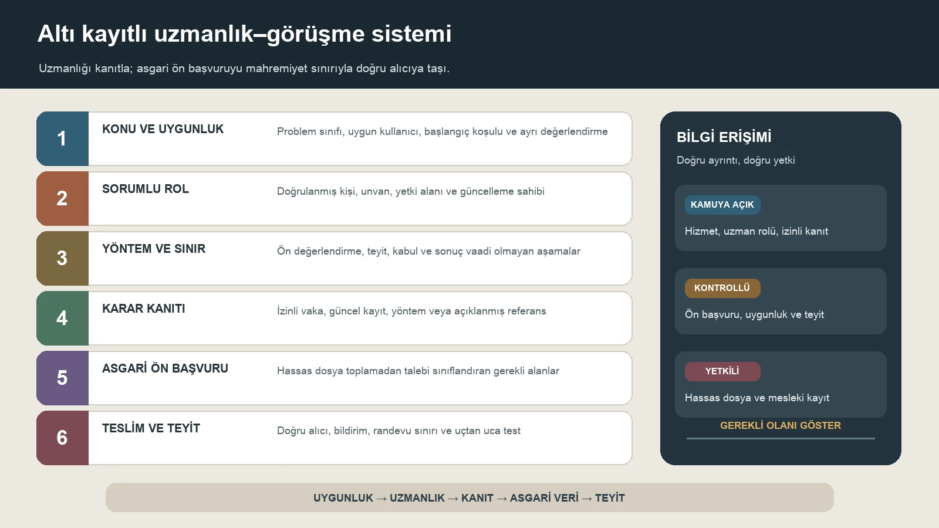Click the 'Doğru alıcı, bildirim' description
Image resolution: width=939 pixels, height=528 pixels.
point(398,431)
